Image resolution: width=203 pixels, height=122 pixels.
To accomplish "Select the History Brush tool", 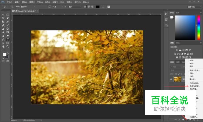I will pos(8,29).
